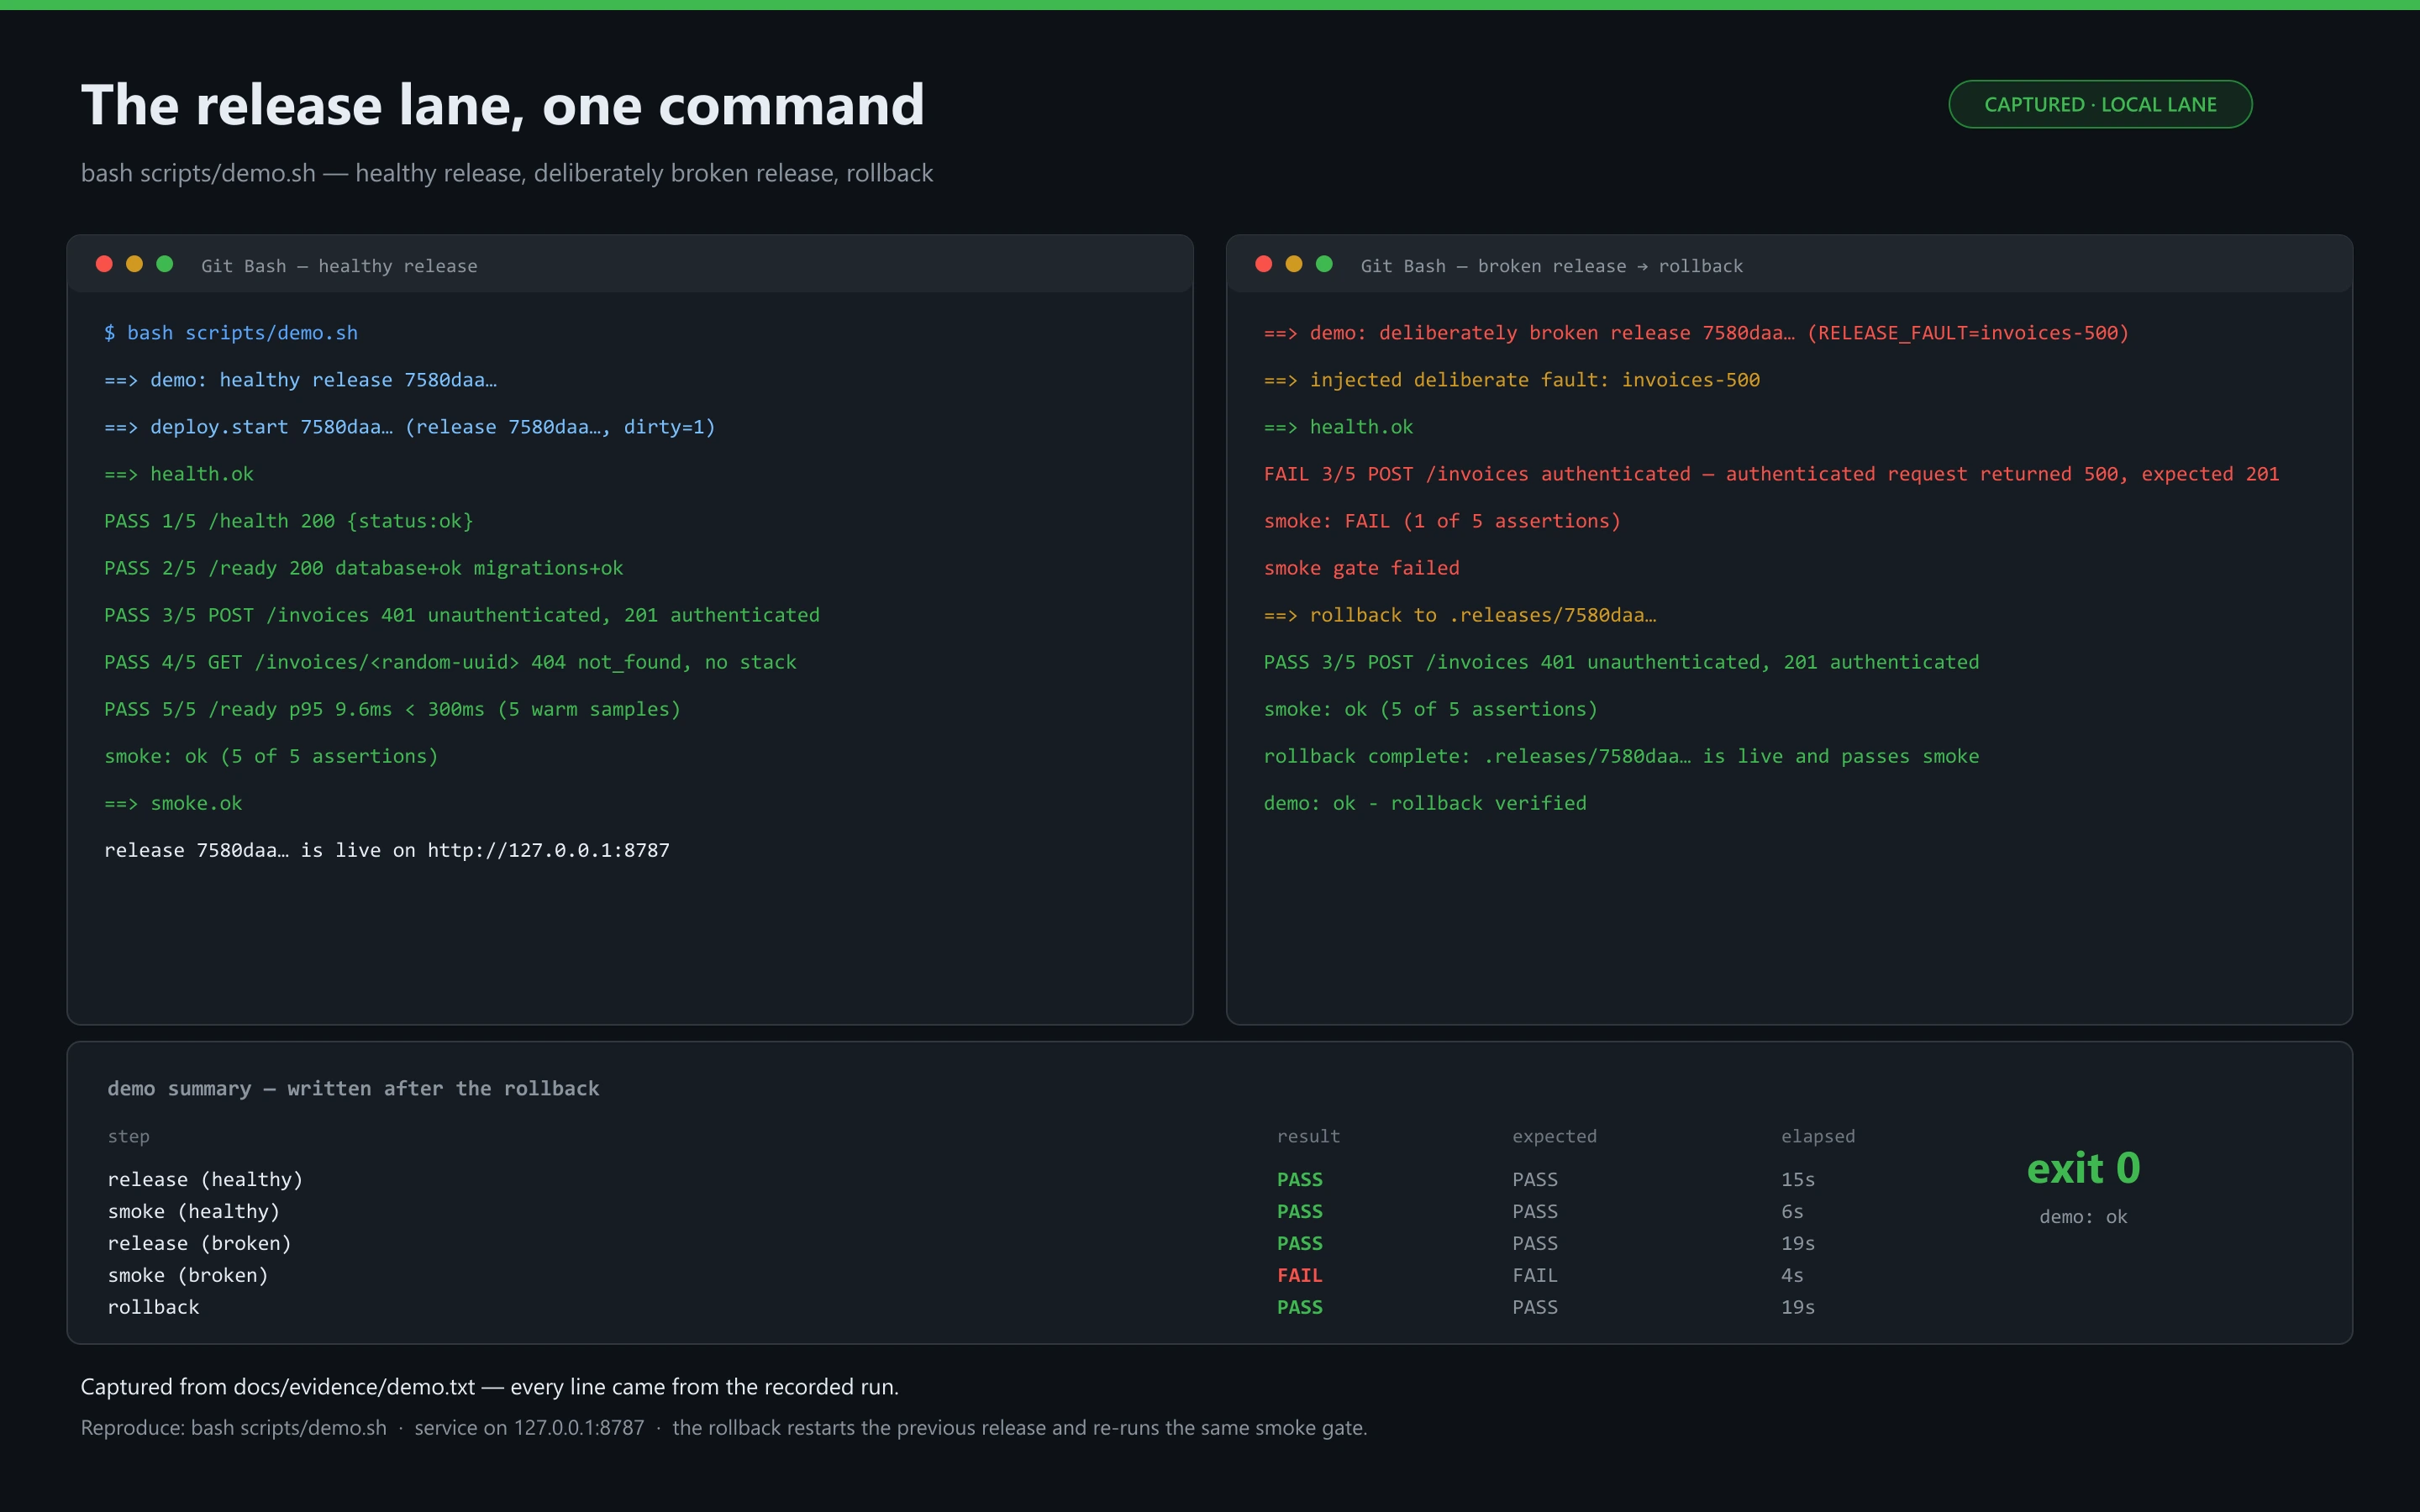This screenshot has height=1512, width=2420.
Task: Click the large 'exit 0' status
Action: click(x=2083, y=1168)
